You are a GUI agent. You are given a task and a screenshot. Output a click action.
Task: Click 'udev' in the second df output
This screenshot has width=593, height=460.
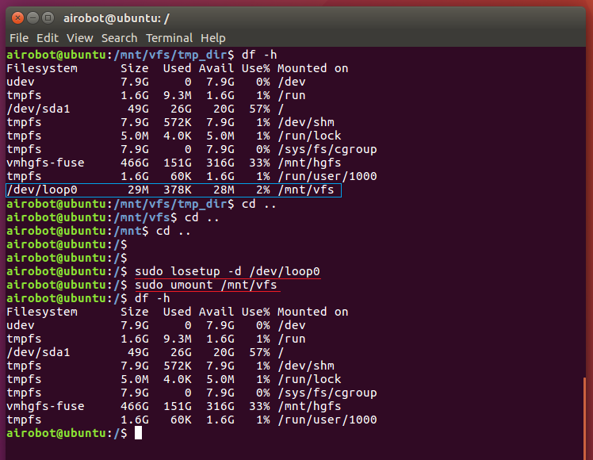(21, 325)
